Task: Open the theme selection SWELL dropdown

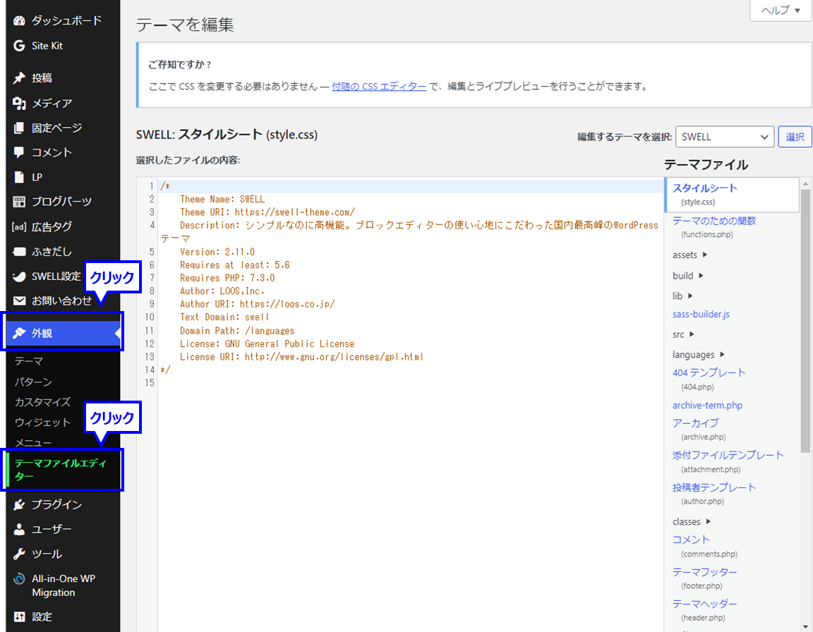Action: coord(725,136)
